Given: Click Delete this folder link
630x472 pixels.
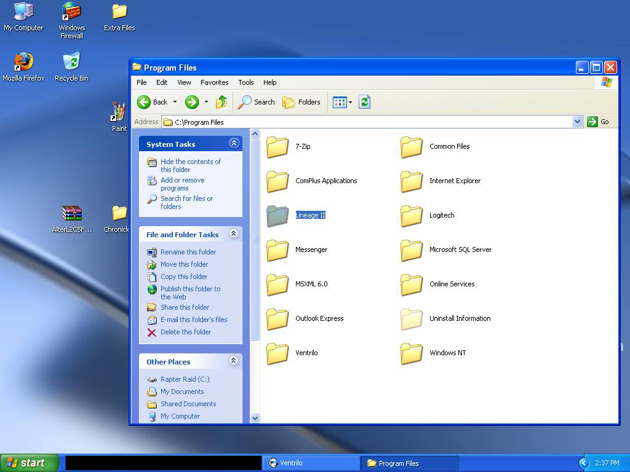Looking at the screenshot, I should point(186,332).
